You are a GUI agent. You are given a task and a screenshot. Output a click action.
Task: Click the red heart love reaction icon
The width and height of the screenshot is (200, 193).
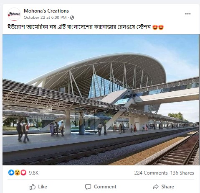click(x=23, y=172)
